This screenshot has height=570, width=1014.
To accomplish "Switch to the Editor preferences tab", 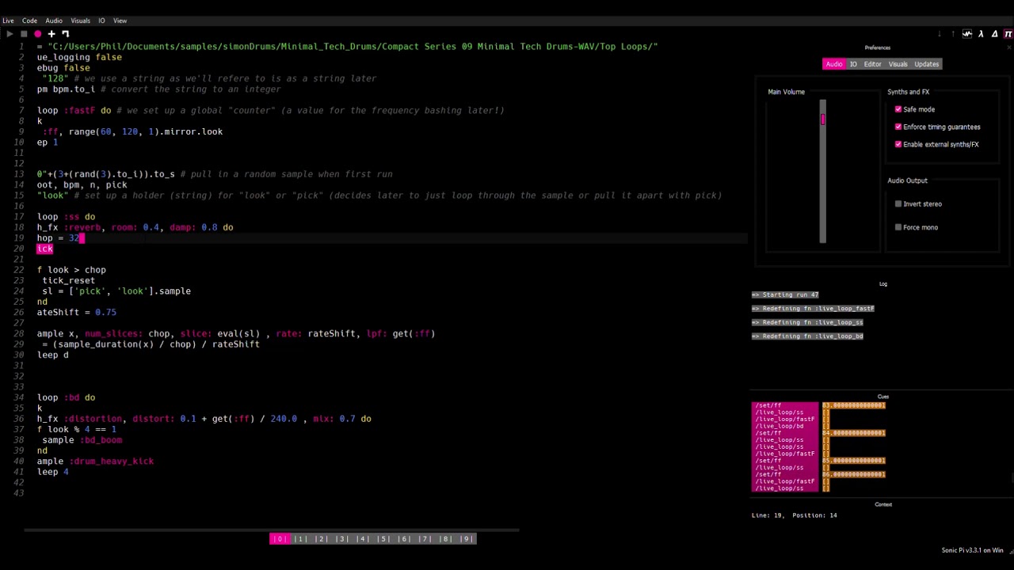I will 872,64.
